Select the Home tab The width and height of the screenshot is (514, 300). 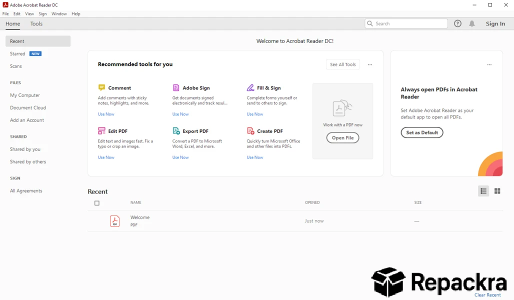13,23
